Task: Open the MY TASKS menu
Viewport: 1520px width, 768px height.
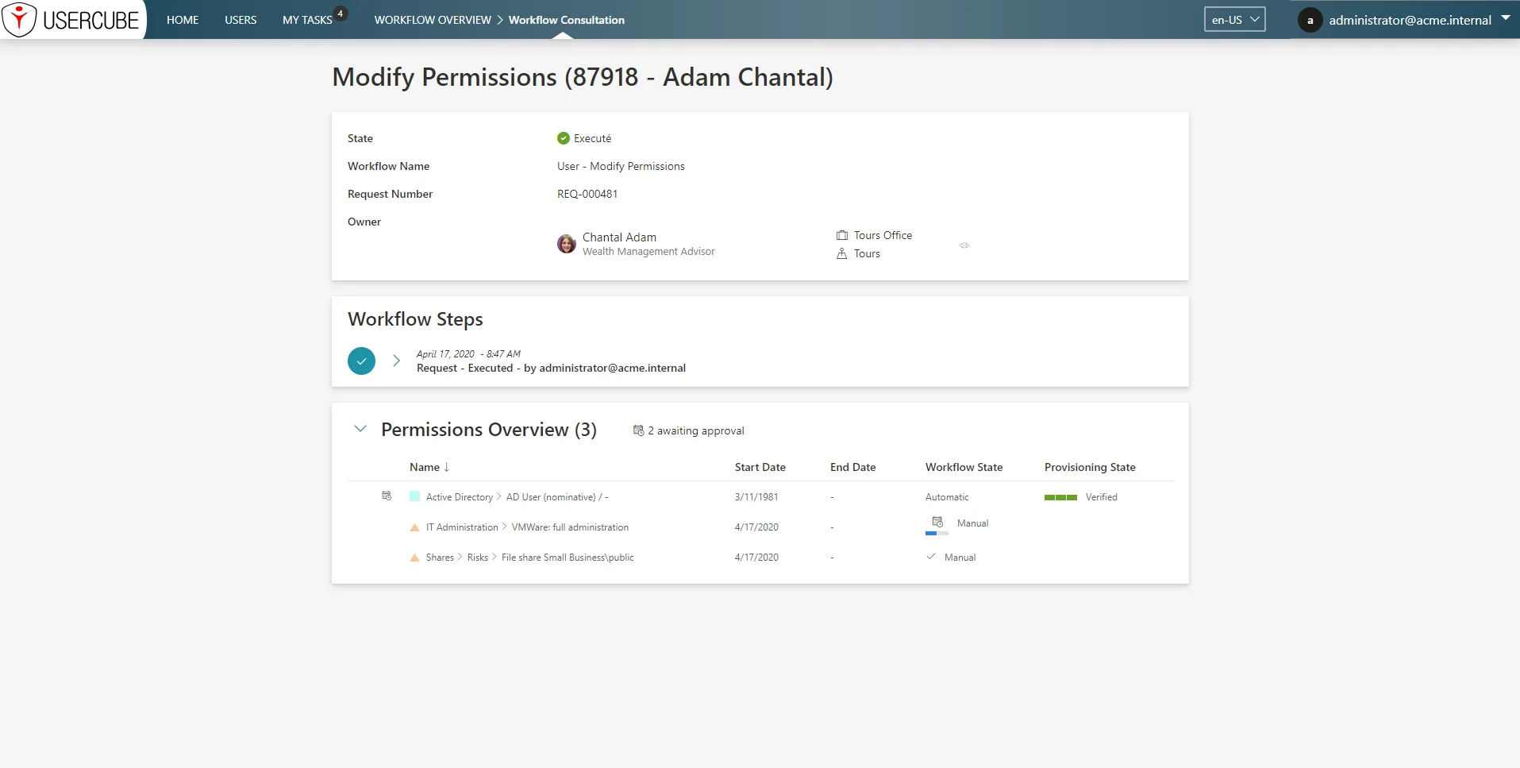Action: coord(307,20)
